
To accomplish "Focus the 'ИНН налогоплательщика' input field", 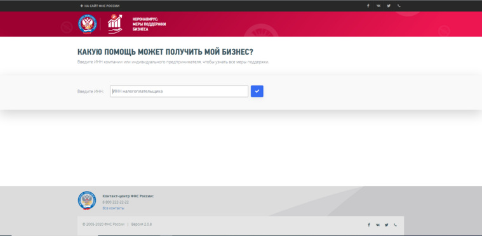I will (x=179, y=91).
